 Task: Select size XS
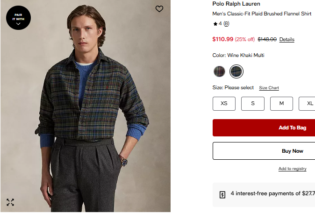(224, 104)
